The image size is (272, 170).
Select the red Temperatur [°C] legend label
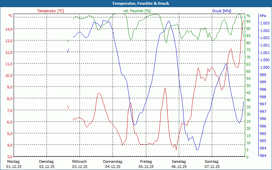pyautogui.click(x=50, y=11)
